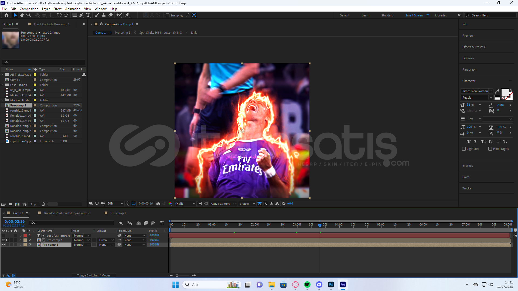This screenshot has width=518, height=291.
Task: Go to the Home screen icon
Action: point(6,15)
